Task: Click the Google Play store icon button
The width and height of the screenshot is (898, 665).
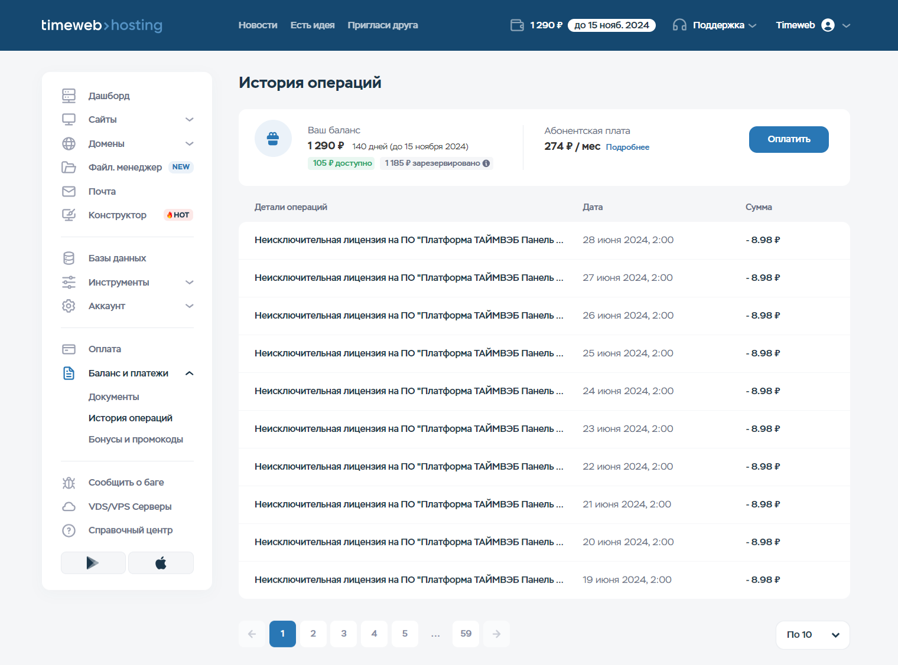Action: tap(93, 563)
